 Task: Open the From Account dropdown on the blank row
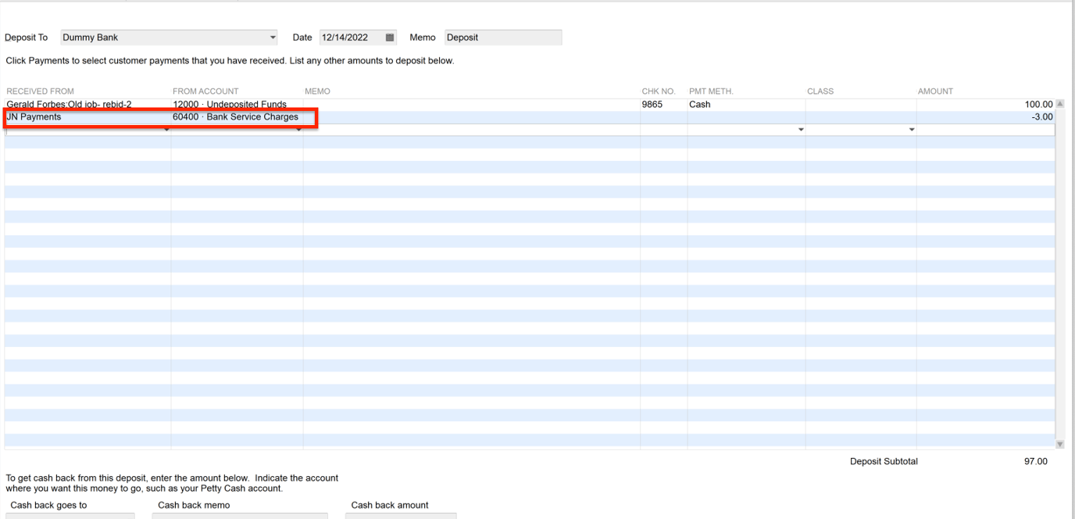point(298,129)
